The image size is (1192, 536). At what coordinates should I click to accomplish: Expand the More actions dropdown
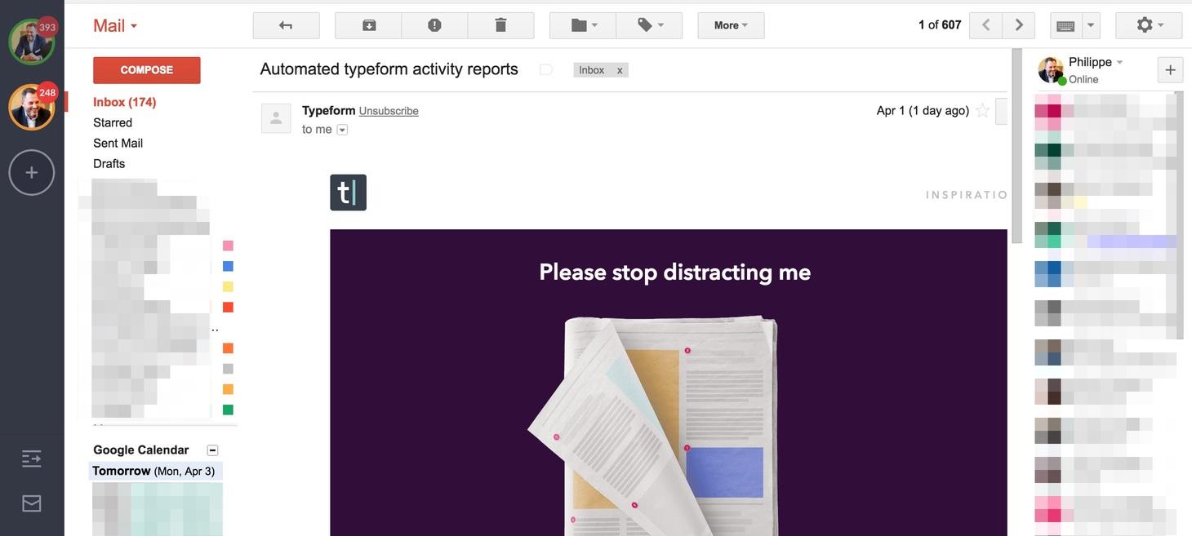click(x=731, y=25)
